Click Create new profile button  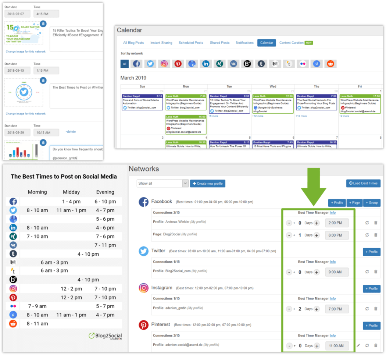click(208, 184)
